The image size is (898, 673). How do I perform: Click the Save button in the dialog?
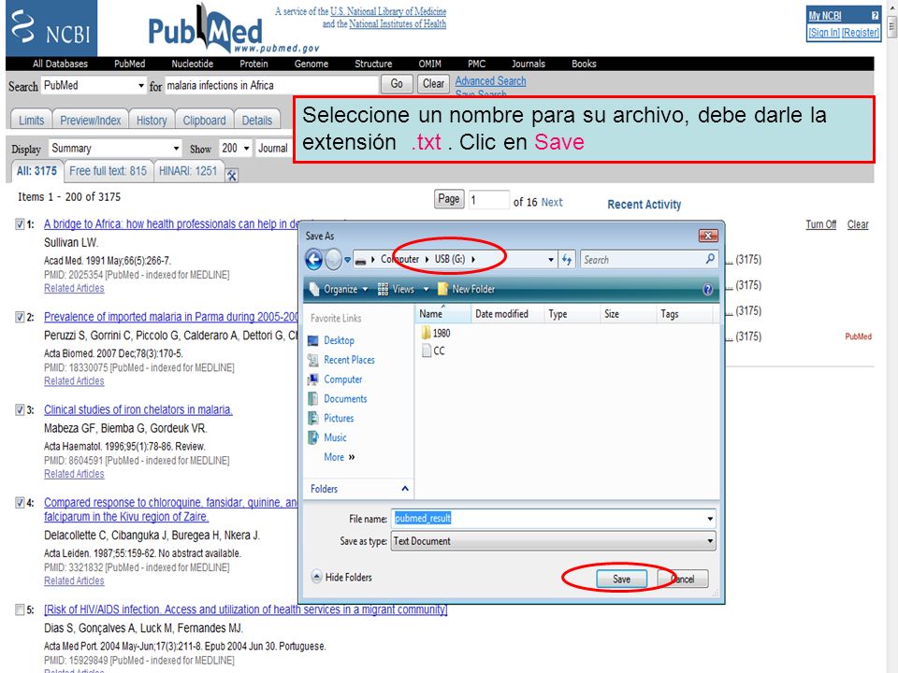[621, 580]
